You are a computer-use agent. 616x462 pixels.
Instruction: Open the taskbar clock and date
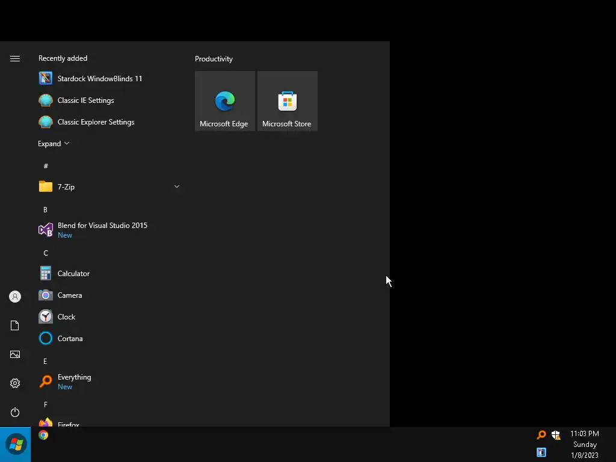(585, 445)
